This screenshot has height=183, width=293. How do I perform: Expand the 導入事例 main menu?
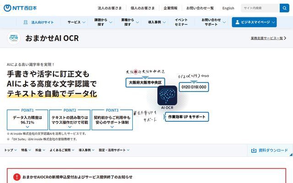157,22
